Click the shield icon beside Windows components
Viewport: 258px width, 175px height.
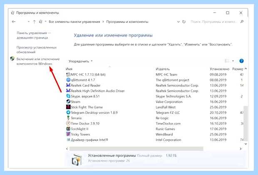(12, 59)
